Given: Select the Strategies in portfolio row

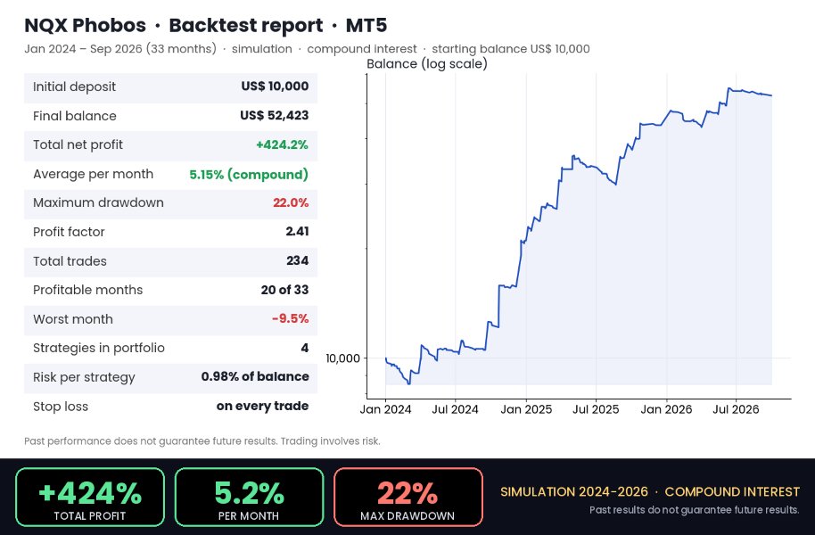Looking at the screenshot, I should (170, 349).
